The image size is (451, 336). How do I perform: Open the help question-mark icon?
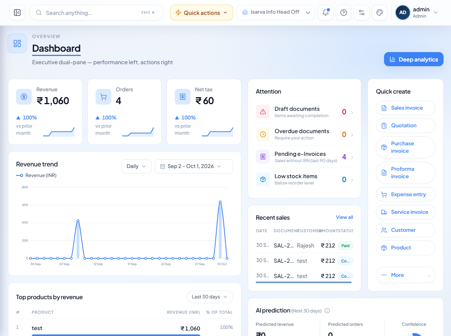click(343, 13)
